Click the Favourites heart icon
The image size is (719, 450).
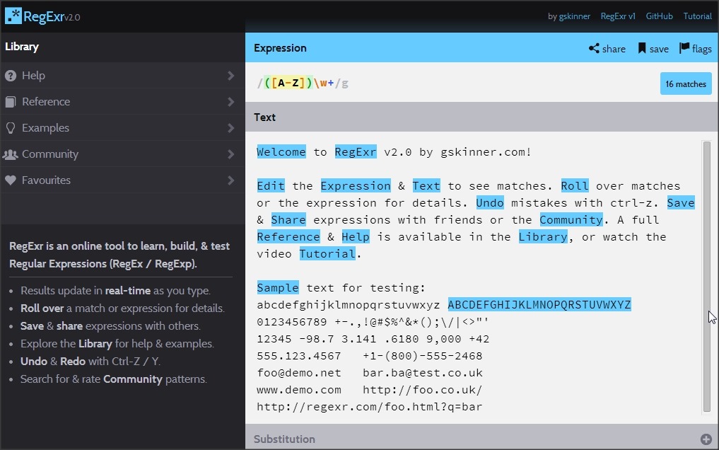pyautogui.click(x=10, y=180)
